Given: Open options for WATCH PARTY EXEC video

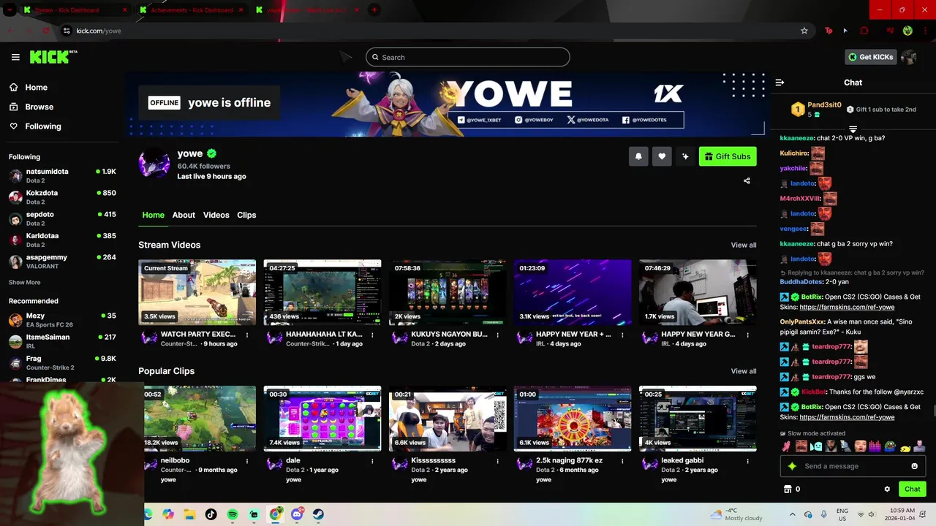Looking at the screenshot, I should pos(247,335).
